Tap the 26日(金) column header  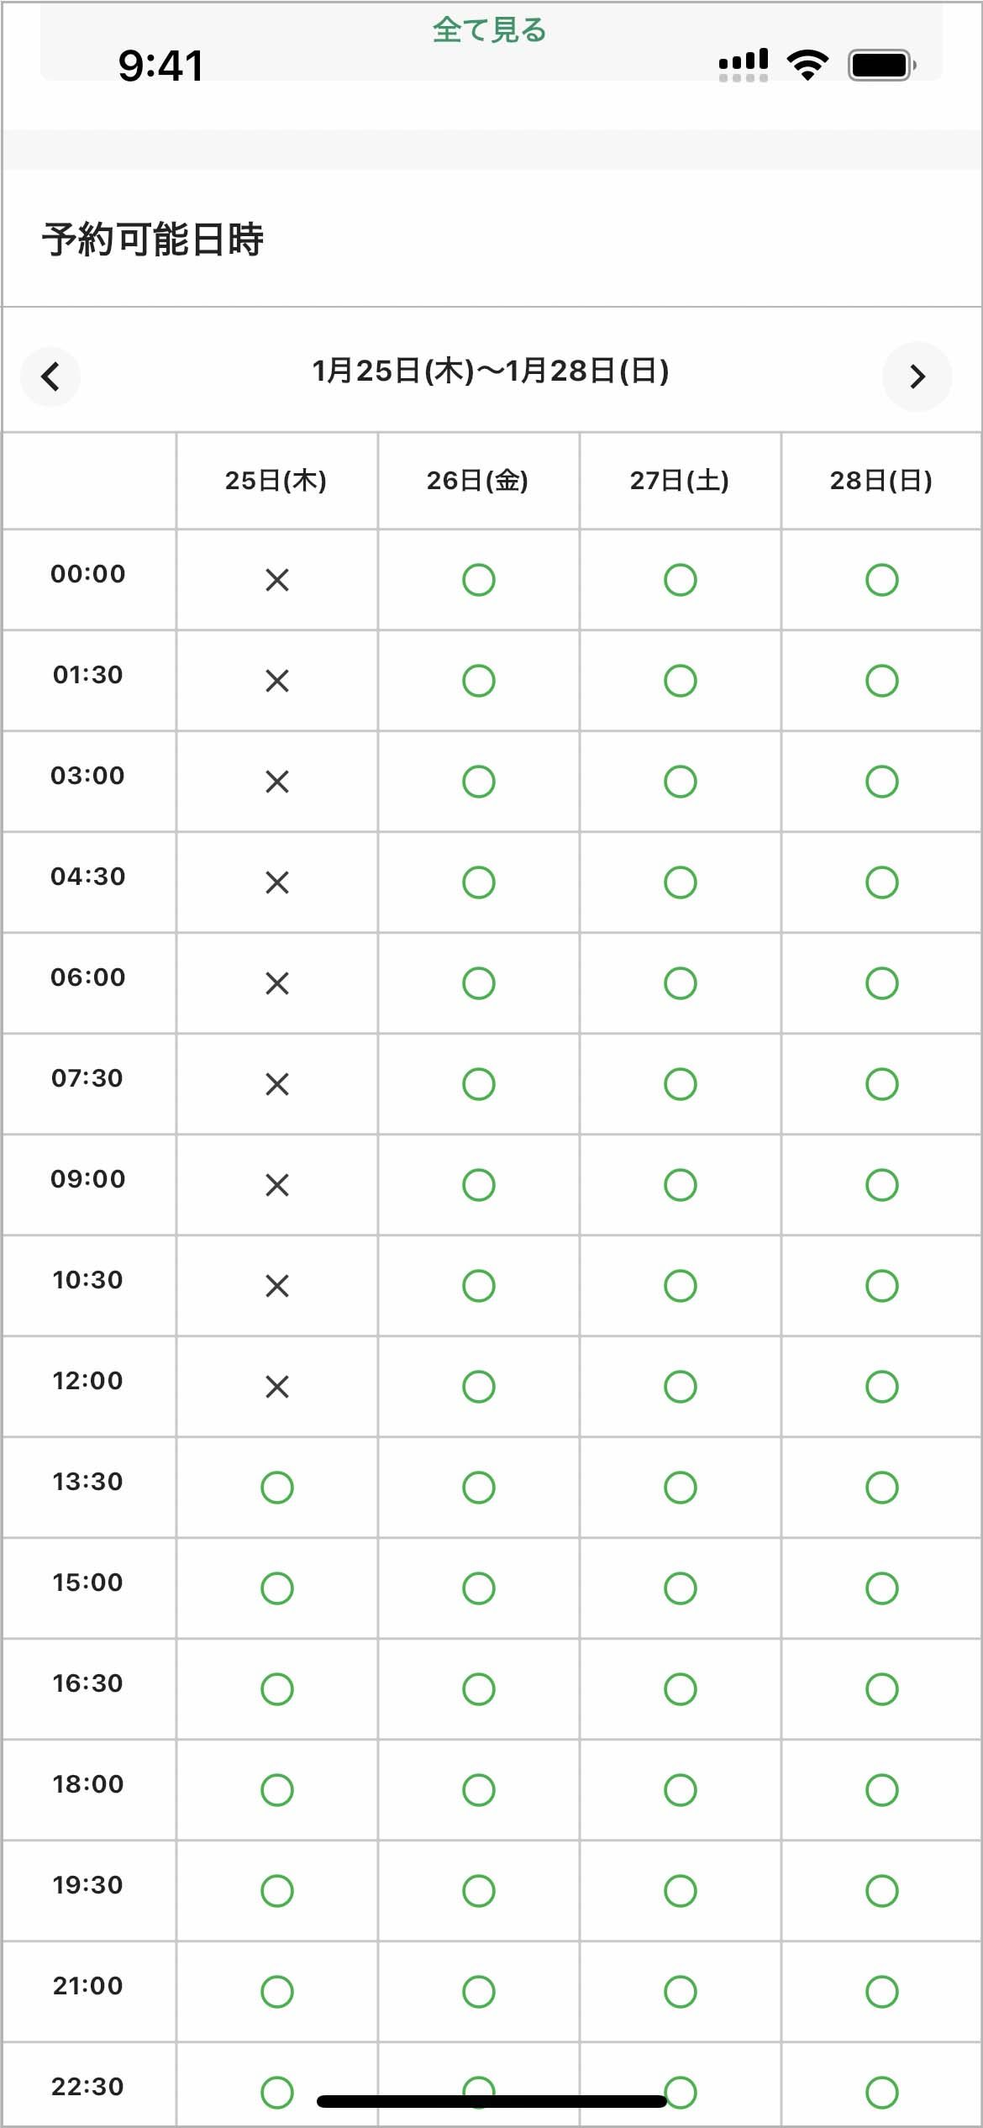coord(477,481)
